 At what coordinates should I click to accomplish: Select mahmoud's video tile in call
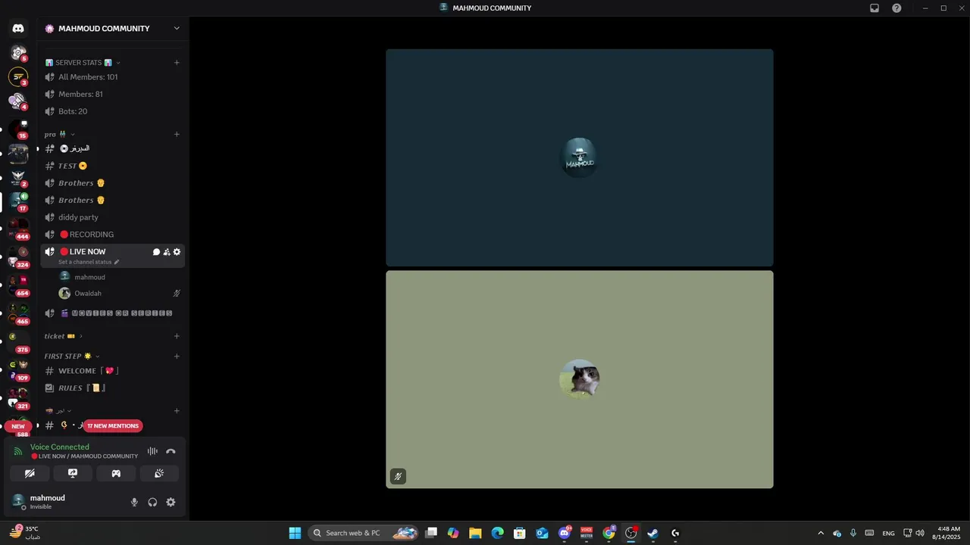(x=580, y=157)
